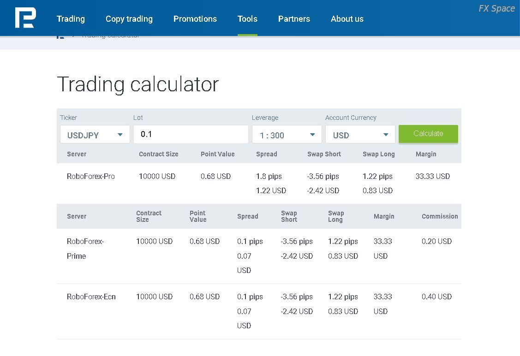Viewport: 520px width, 356px height.
Task: Click the 0.20 USD commission value
Action: [436, 241]
